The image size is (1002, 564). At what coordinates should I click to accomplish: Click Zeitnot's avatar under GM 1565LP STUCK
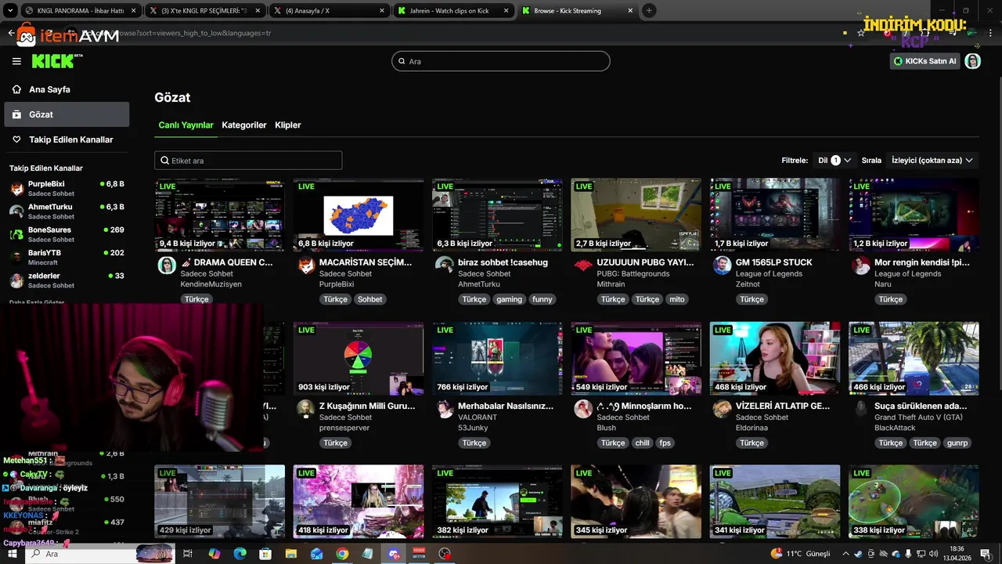coord(722,265)
